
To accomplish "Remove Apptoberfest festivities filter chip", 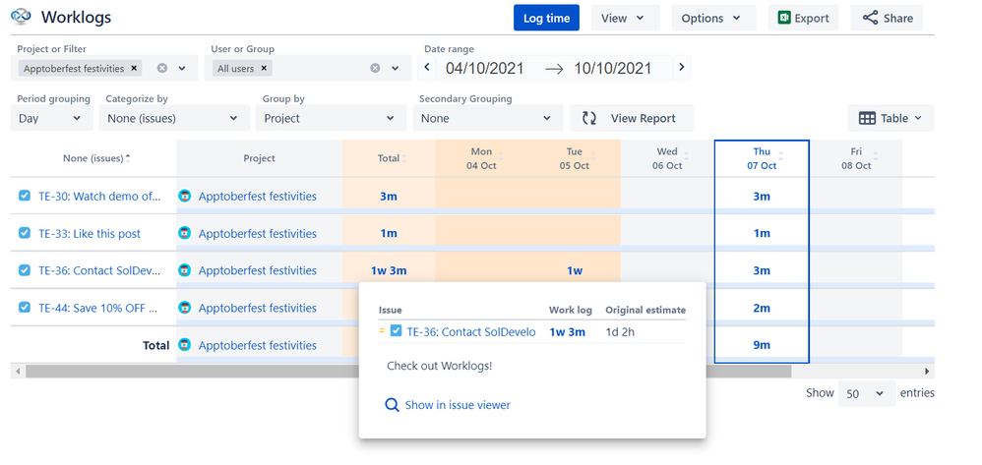I will 134,68.
